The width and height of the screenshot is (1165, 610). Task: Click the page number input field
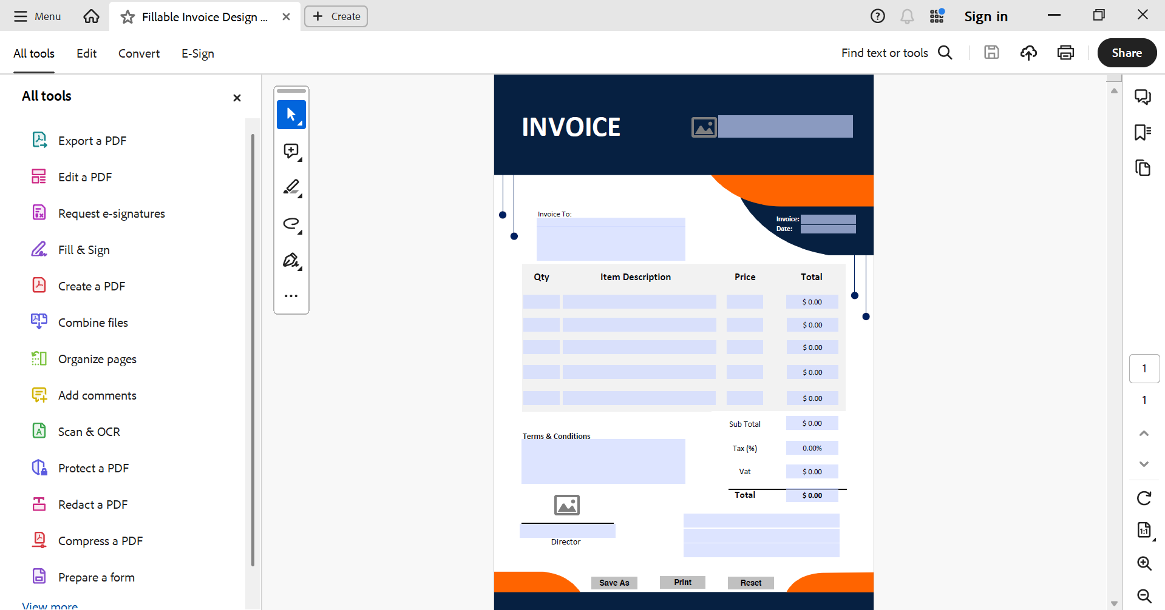pyautogui.click(x=1144, y=368)
